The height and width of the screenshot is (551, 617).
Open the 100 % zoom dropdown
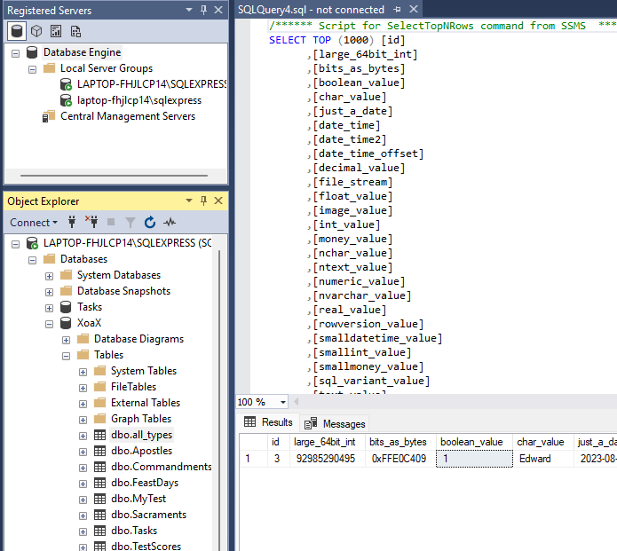coord(283,402)
